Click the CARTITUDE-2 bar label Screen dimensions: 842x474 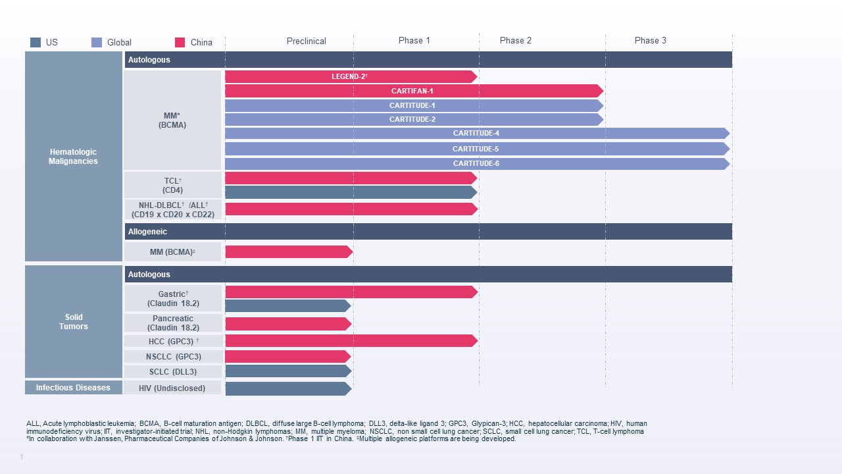click(x=412, y=119)
